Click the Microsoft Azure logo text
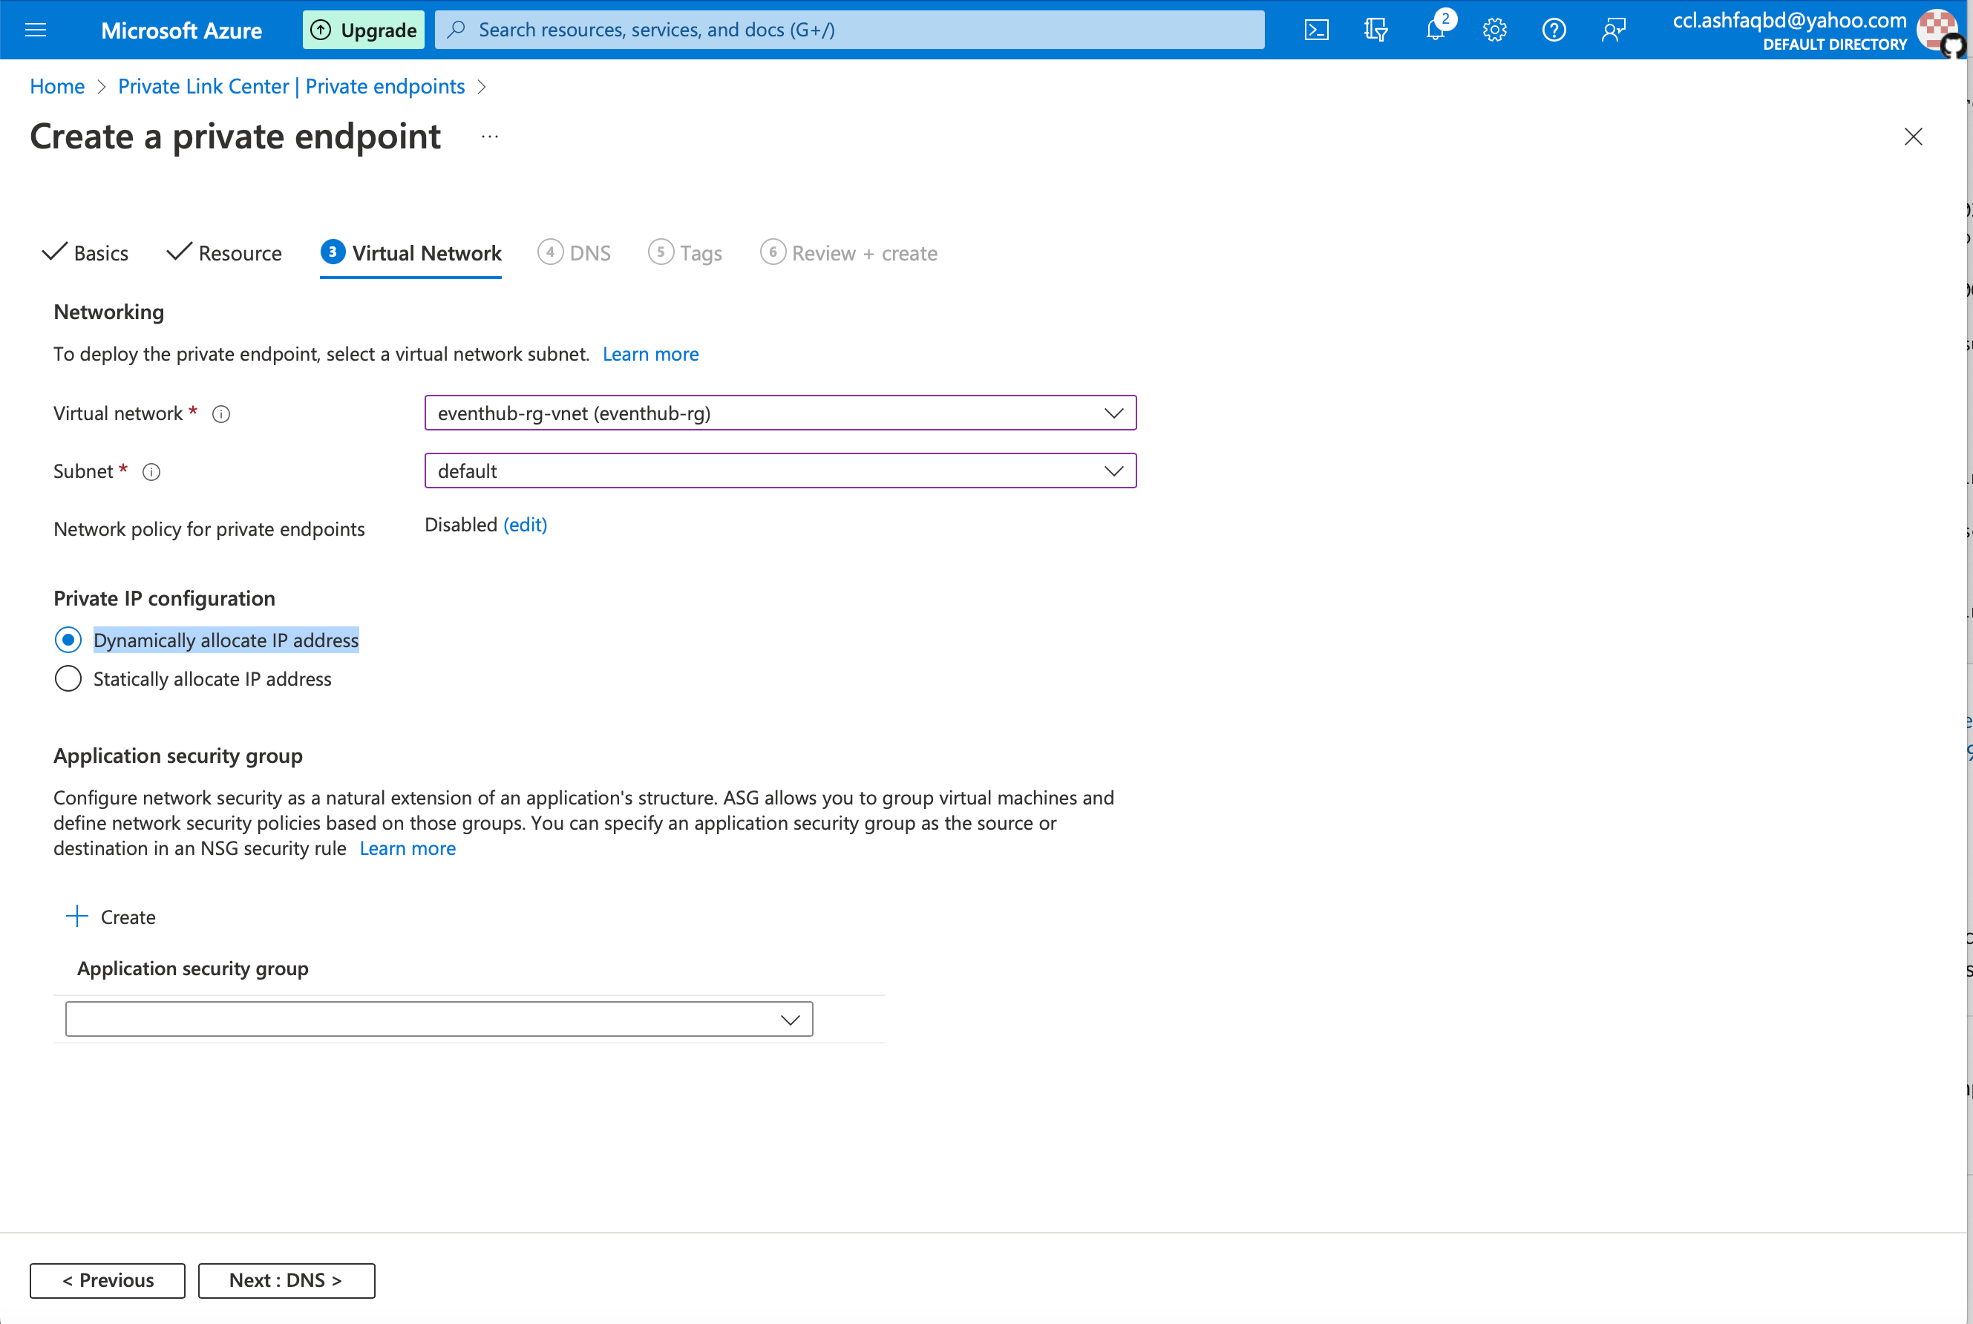 point(182,30)
